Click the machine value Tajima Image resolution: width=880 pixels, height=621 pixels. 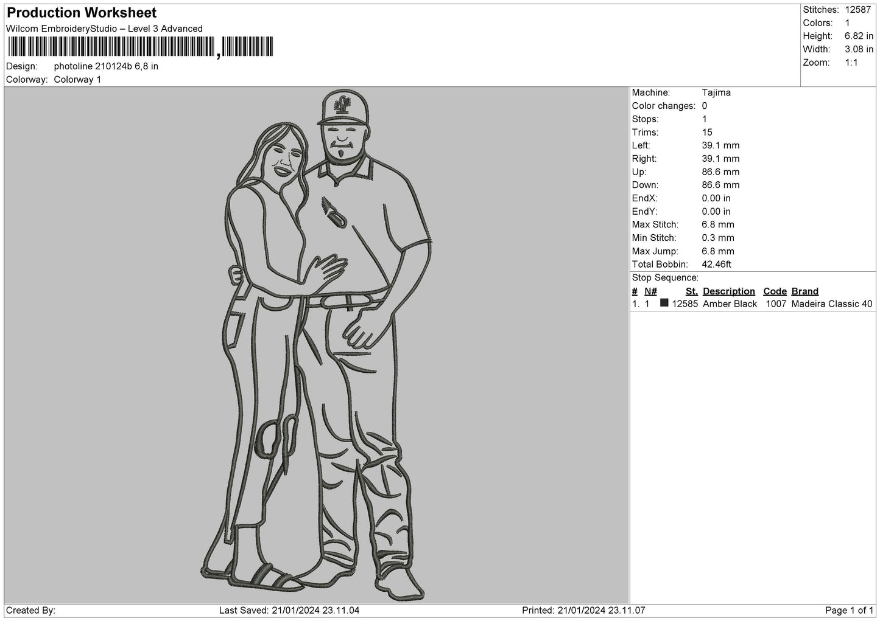pyautogui.click(x=716, y=92)
